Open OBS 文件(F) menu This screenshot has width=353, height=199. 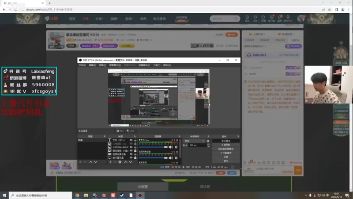pyautogui.click(x=82, y=65)
